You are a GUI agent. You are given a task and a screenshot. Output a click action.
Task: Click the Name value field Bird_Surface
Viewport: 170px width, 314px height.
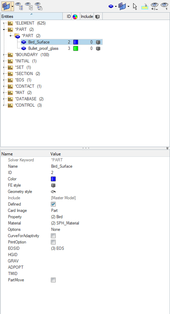[62, 166]
